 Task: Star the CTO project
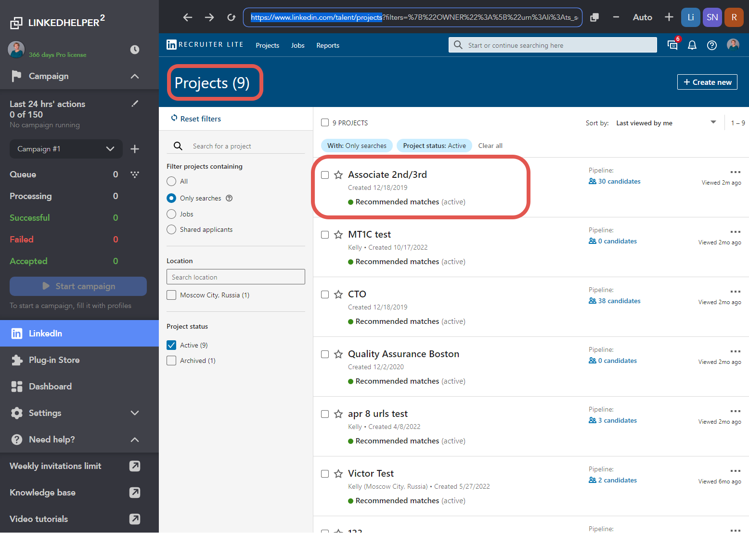point(338,294)
